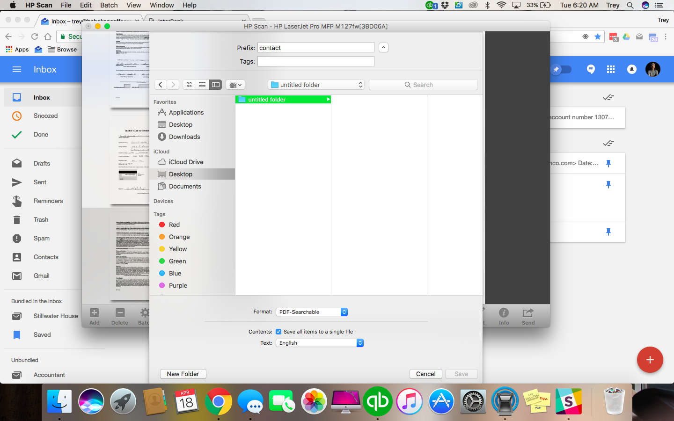
Task: Open QuickBooks from the Dock
Action: pyautogui.click(x=377, y=401)
